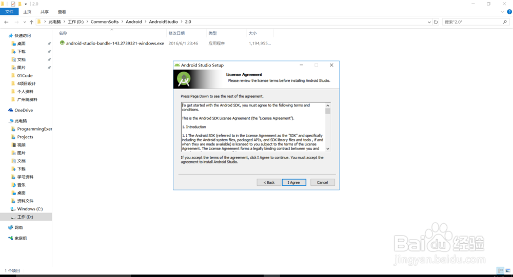The height and width of the screenshot is (277, 513).
Task: Click the 家庭组 homegroup icon
Action: (11, 238)
